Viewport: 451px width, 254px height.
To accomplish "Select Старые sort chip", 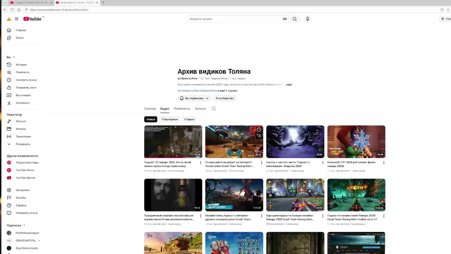I will click(189, 119).
